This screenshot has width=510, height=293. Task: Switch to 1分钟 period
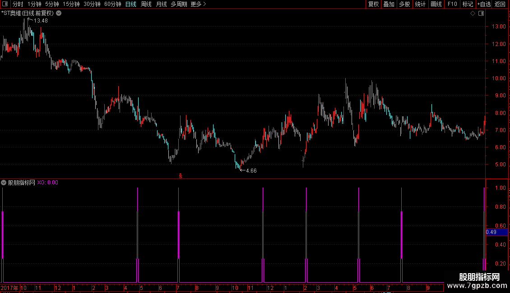click(34, 4)
